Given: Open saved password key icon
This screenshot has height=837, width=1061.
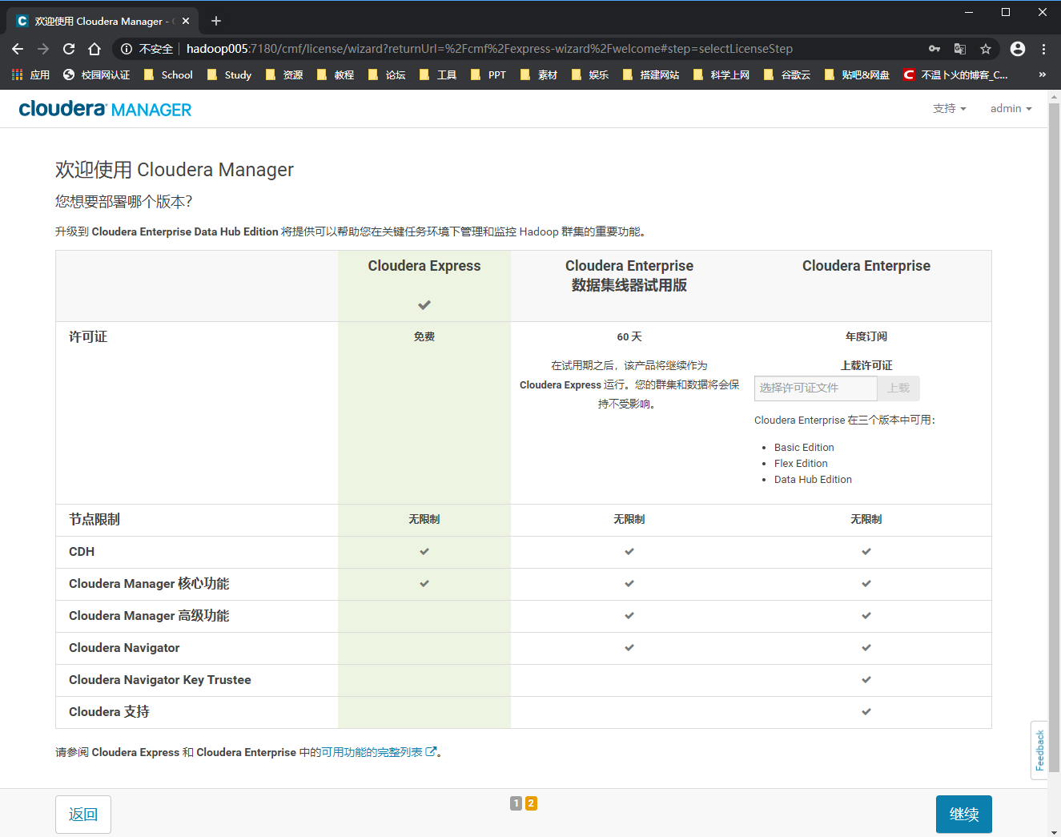Looking at the screenshot, I should 934,49.
